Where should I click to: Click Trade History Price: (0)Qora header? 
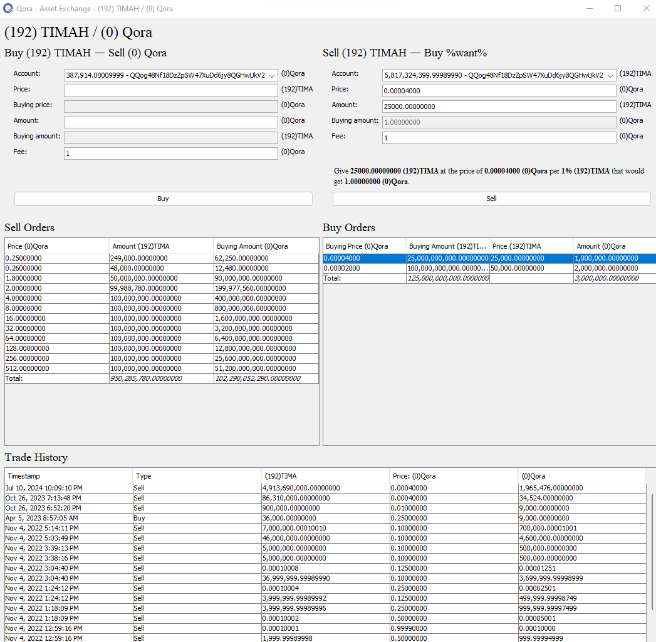[454, 476]
